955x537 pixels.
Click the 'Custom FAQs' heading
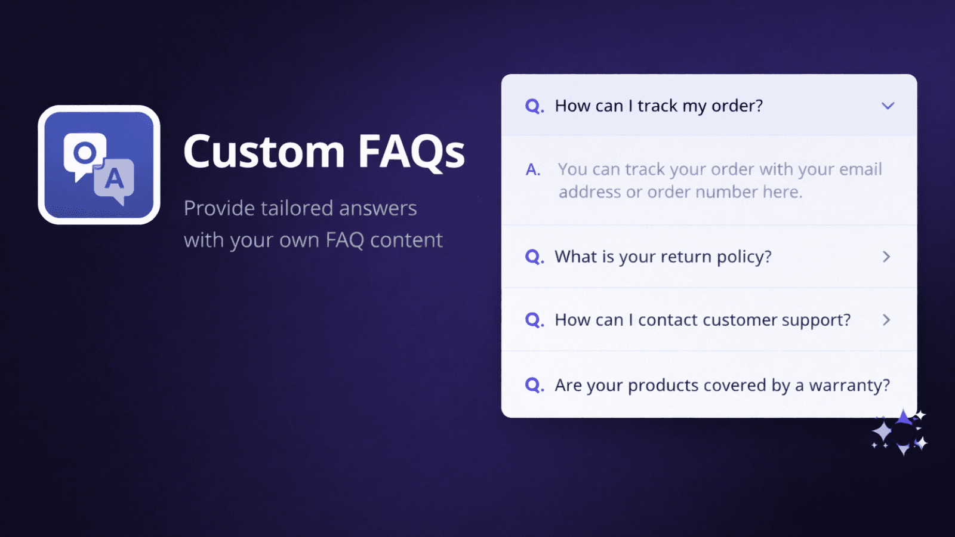pyautogui.click(x=325, y=151)
